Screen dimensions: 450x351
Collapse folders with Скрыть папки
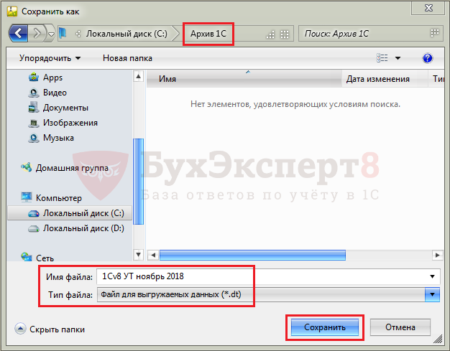[x=50, y=329]
